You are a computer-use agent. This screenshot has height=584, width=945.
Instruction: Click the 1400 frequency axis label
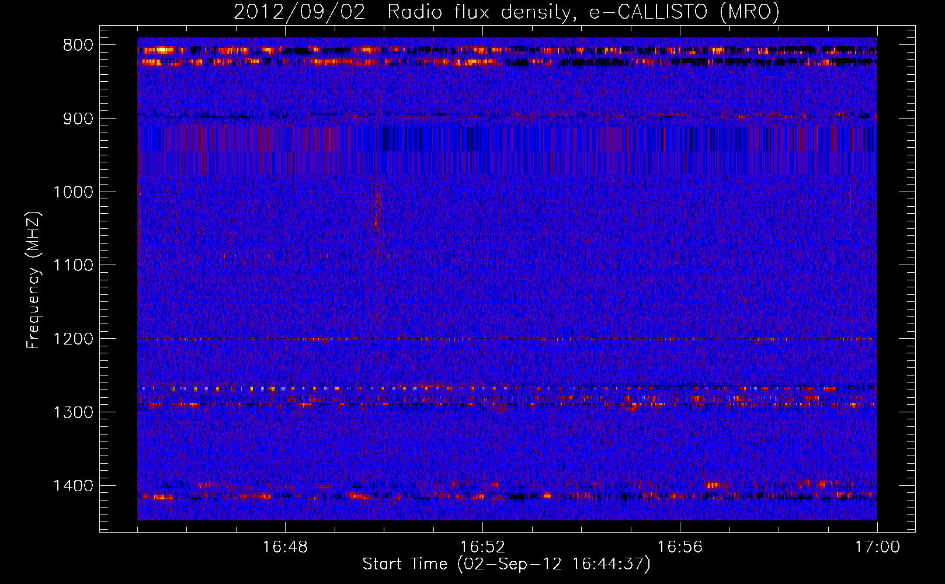pyautogui.click(x=73, y=486)
